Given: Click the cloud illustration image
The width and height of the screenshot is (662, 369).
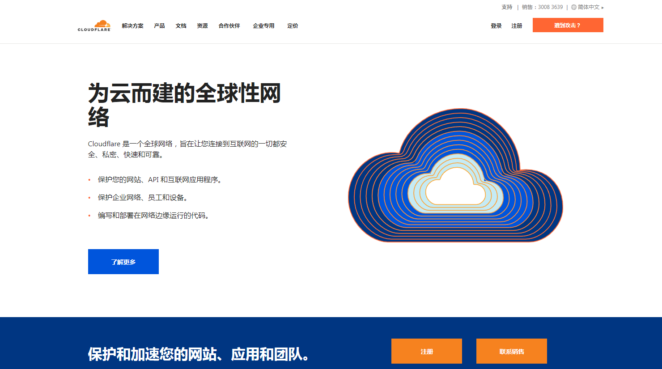Looking at the screenshot, I should (x=455, y=175).
